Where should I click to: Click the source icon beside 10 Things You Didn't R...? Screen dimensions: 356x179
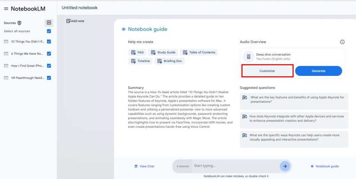(6, 41)
